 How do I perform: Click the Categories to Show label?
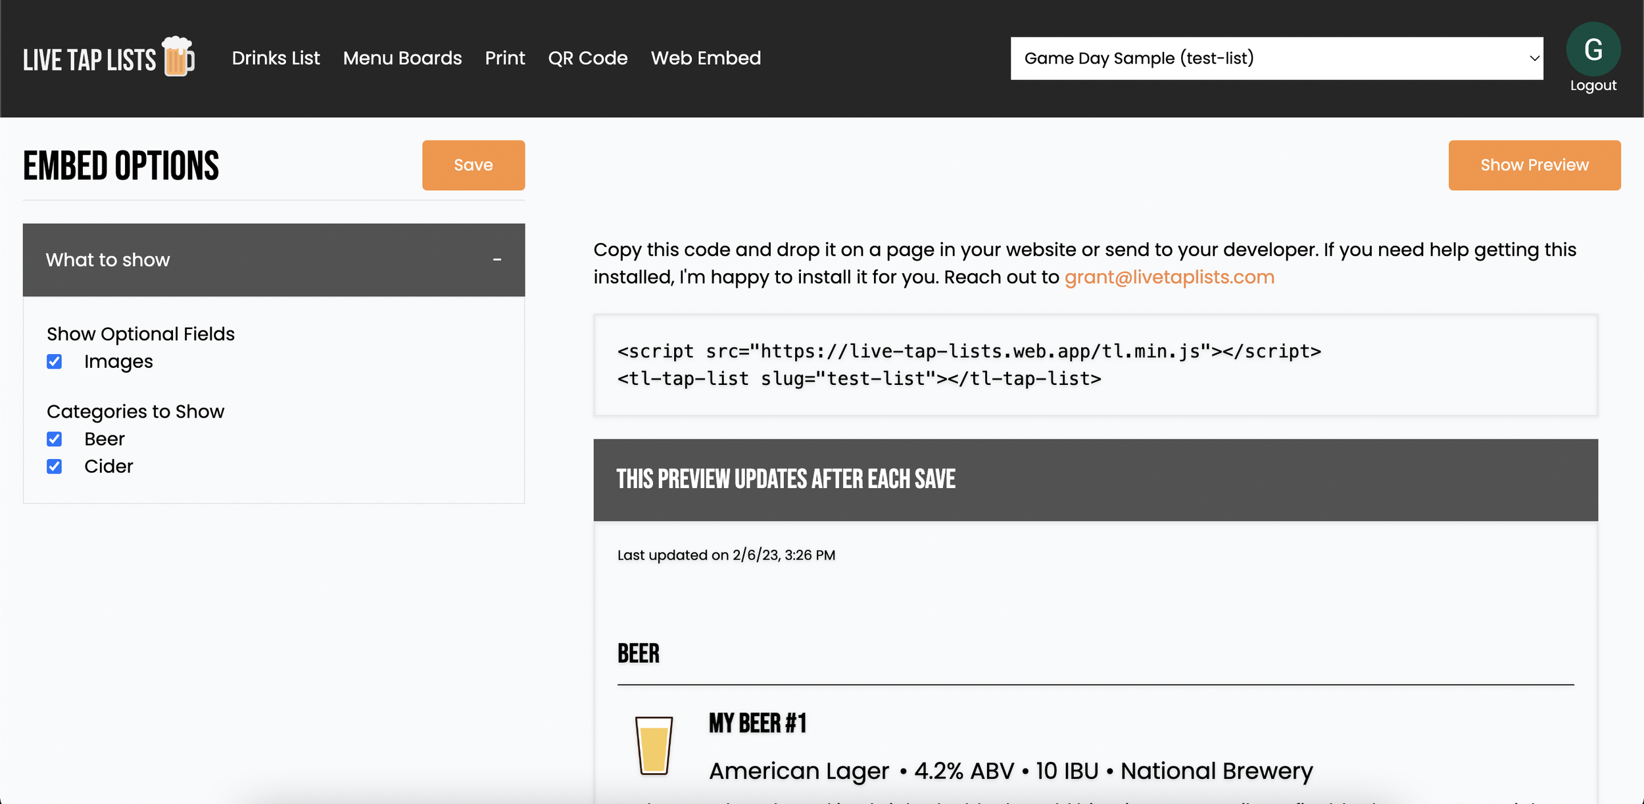coord(135,411)
